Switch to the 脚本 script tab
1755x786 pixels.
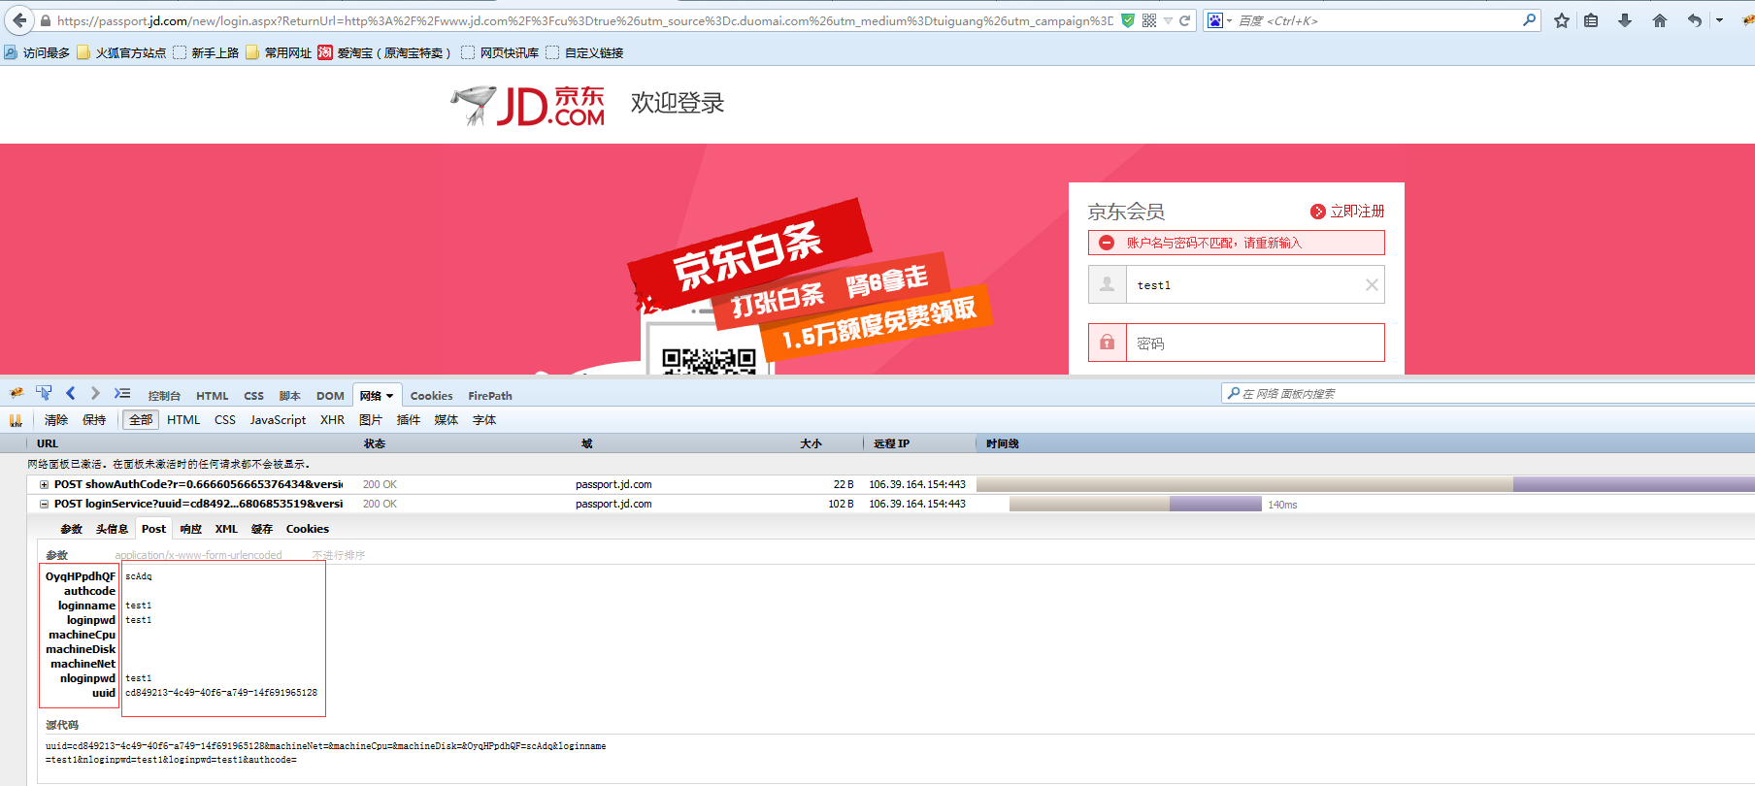click(x=289, y=396)
